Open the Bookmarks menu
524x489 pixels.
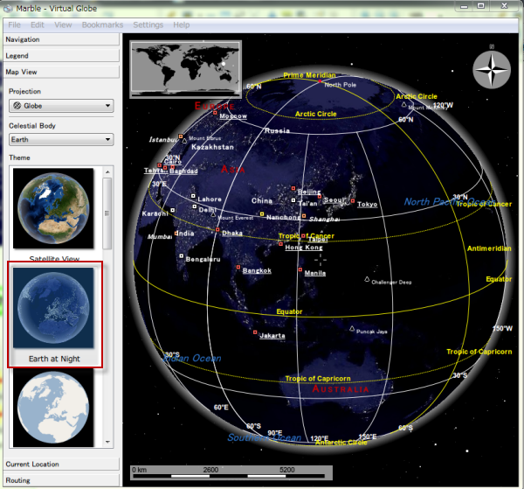click(x=102, y=24)
